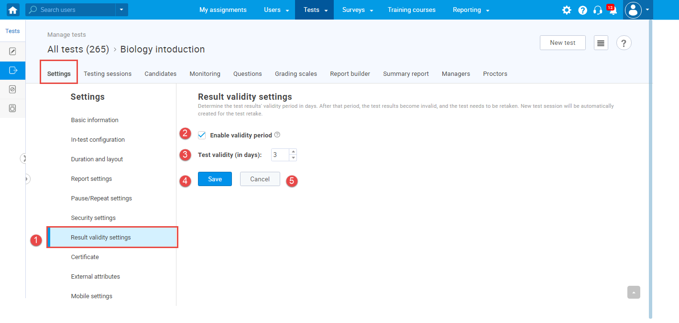
Task: Expand the Reporting menu
Action: pos(471,10)
